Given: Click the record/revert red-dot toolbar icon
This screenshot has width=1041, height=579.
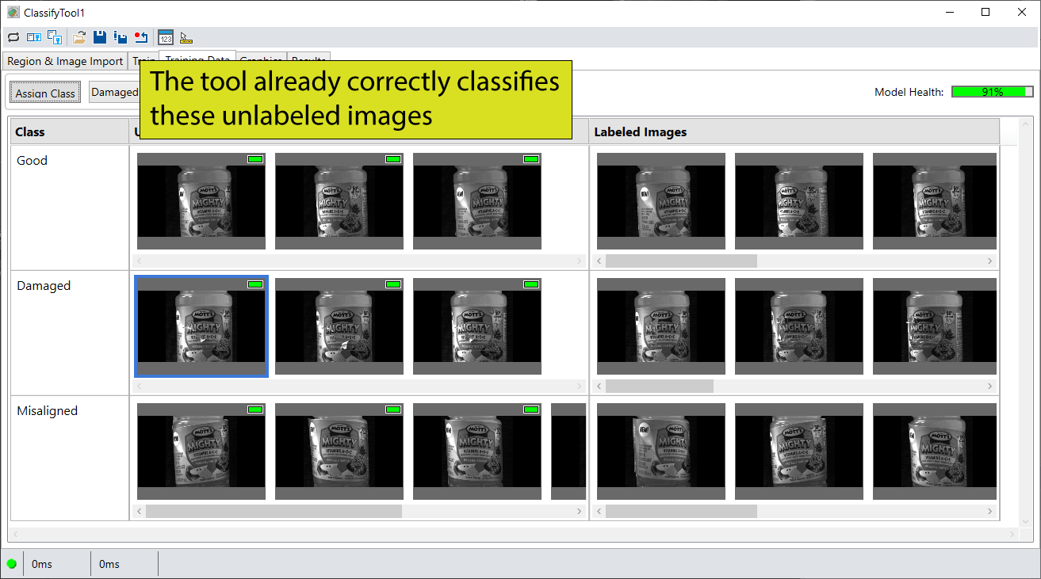Looking at the screenshot, I should [141, 37].
